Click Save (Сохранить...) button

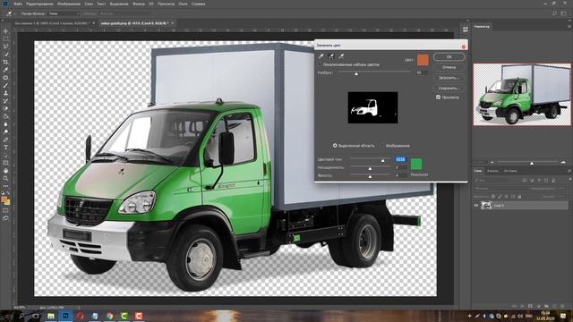click(x=449, y=88)
